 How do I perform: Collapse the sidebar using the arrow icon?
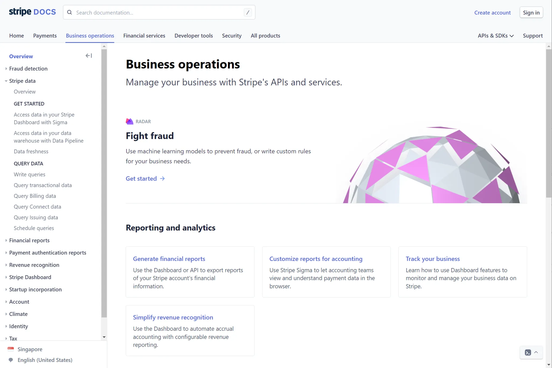[89, 56]
